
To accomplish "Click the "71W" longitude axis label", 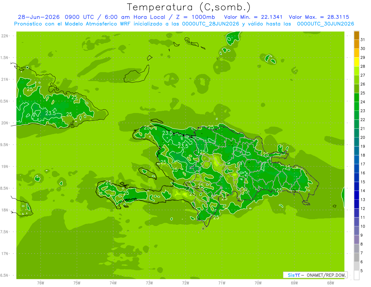I will [x=222, y=283].
